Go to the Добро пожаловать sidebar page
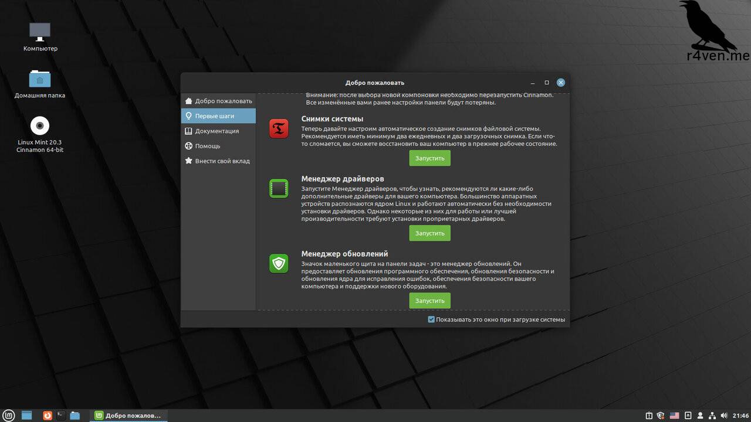751x422 pixels. (223, 101)
